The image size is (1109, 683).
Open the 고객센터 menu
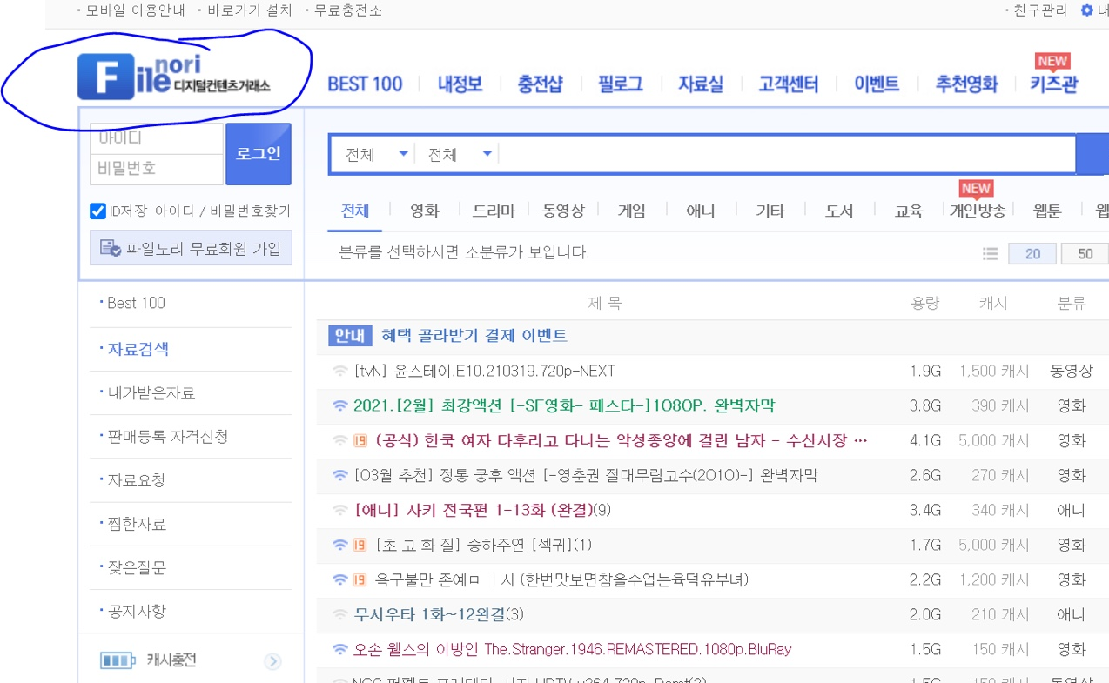click(788, 84)
